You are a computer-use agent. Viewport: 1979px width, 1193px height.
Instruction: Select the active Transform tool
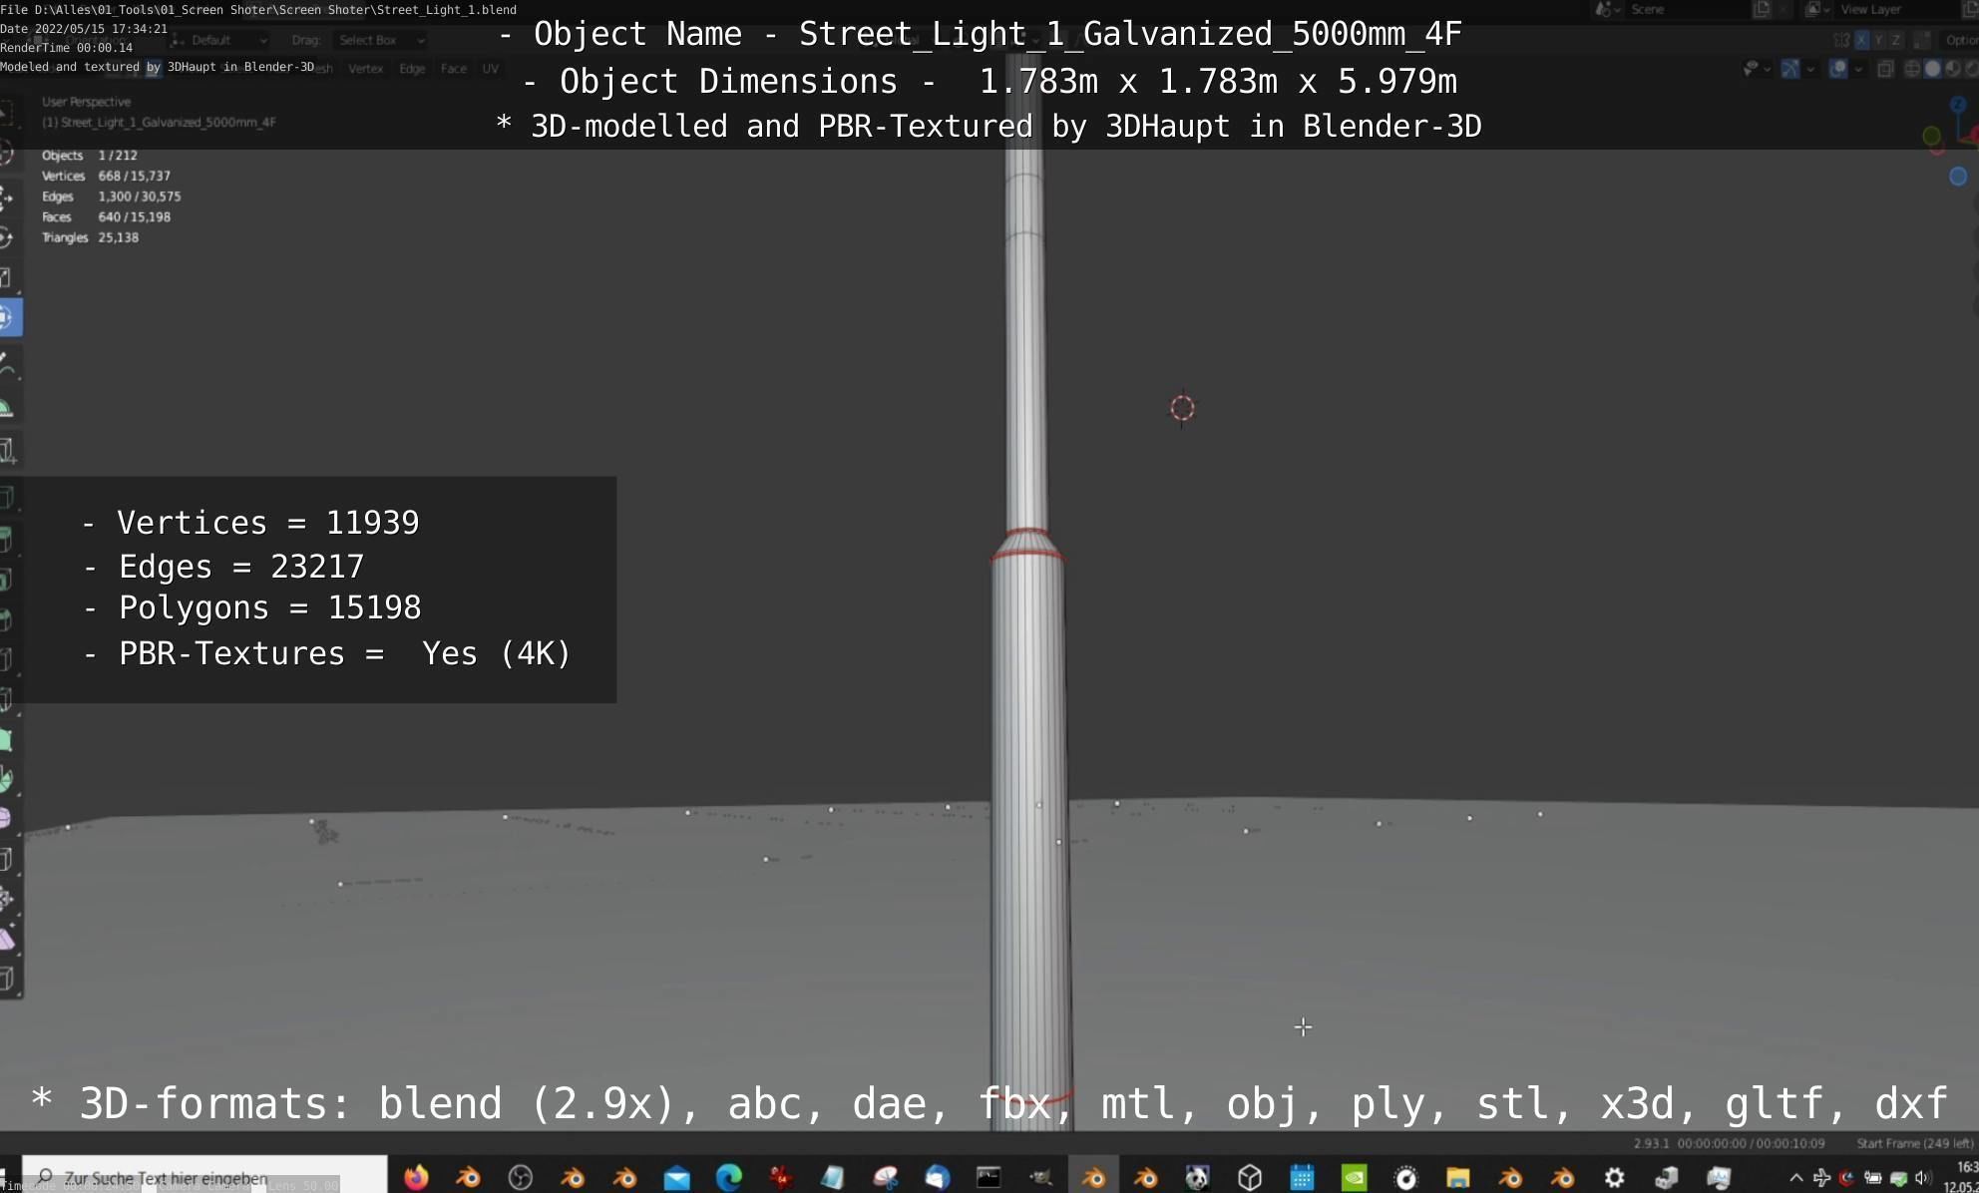9,317
